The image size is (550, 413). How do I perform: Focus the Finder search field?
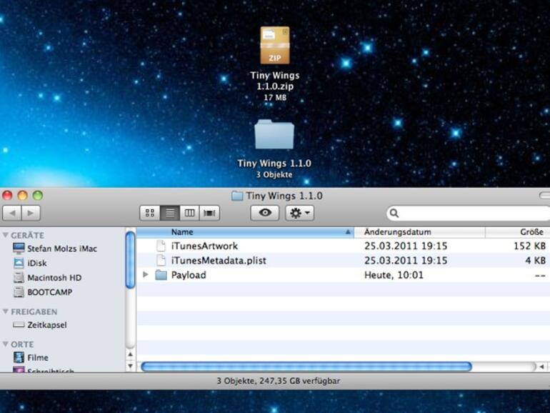coord(470,214)
